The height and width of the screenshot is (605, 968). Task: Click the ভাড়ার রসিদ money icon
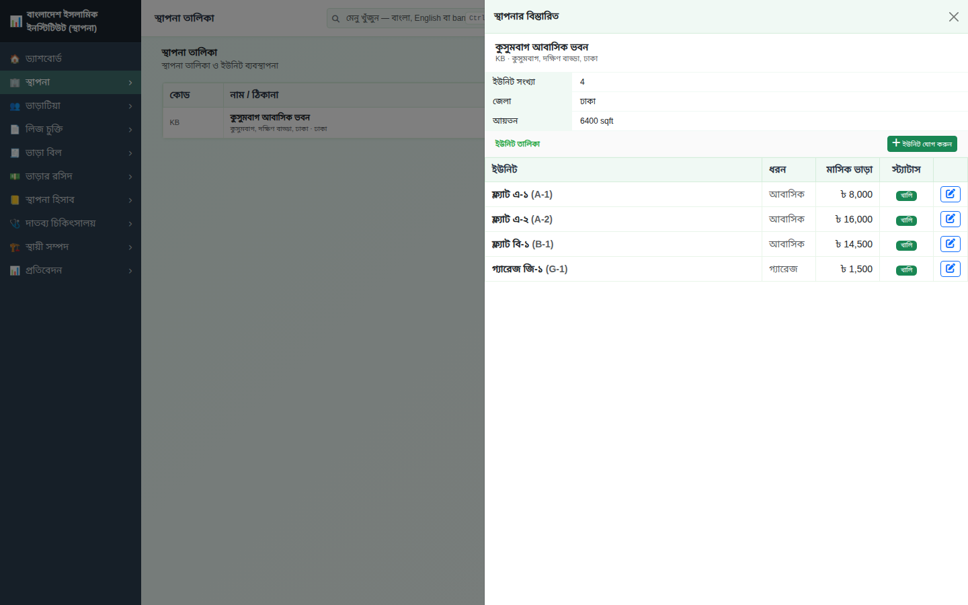point(15,177)
